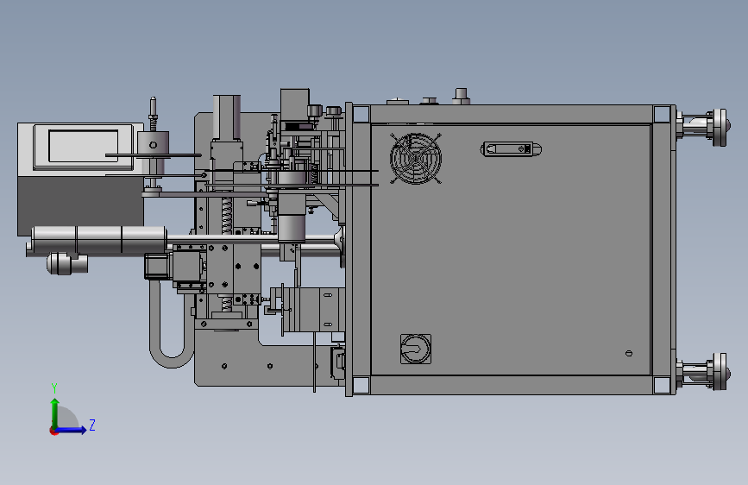This screenshot has height=485, width=748.
Task: Click the blue Z axis arrow of the triad
Action: tap(72, 430)
